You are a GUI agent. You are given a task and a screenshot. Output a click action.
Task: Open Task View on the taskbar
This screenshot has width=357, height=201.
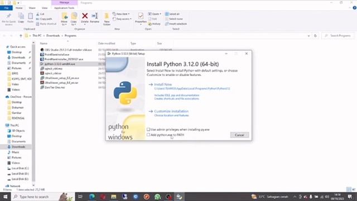pos(80,197)
